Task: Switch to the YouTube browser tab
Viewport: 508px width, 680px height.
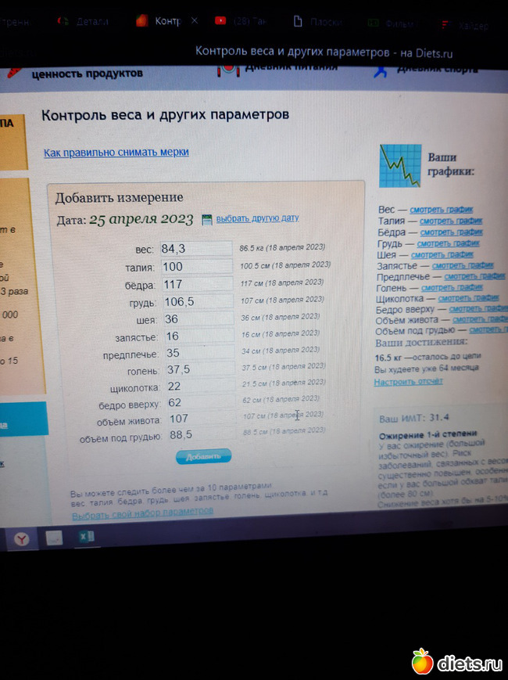Action: [x=241, y=22]
